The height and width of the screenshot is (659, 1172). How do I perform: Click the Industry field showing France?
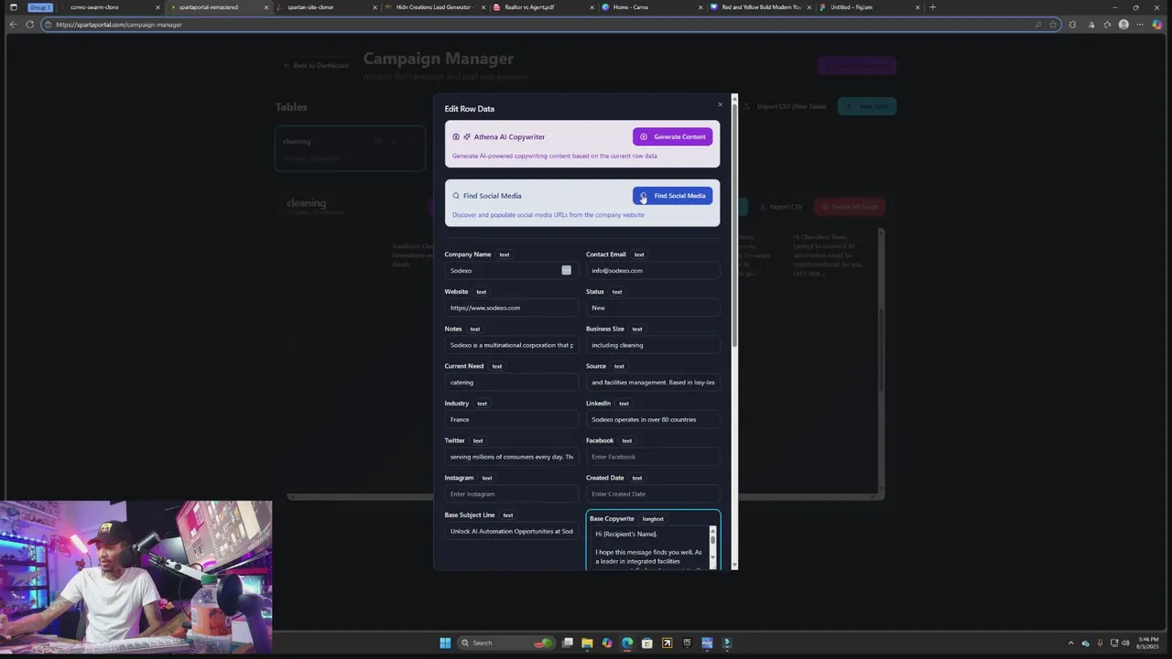[x=511, y=419]
